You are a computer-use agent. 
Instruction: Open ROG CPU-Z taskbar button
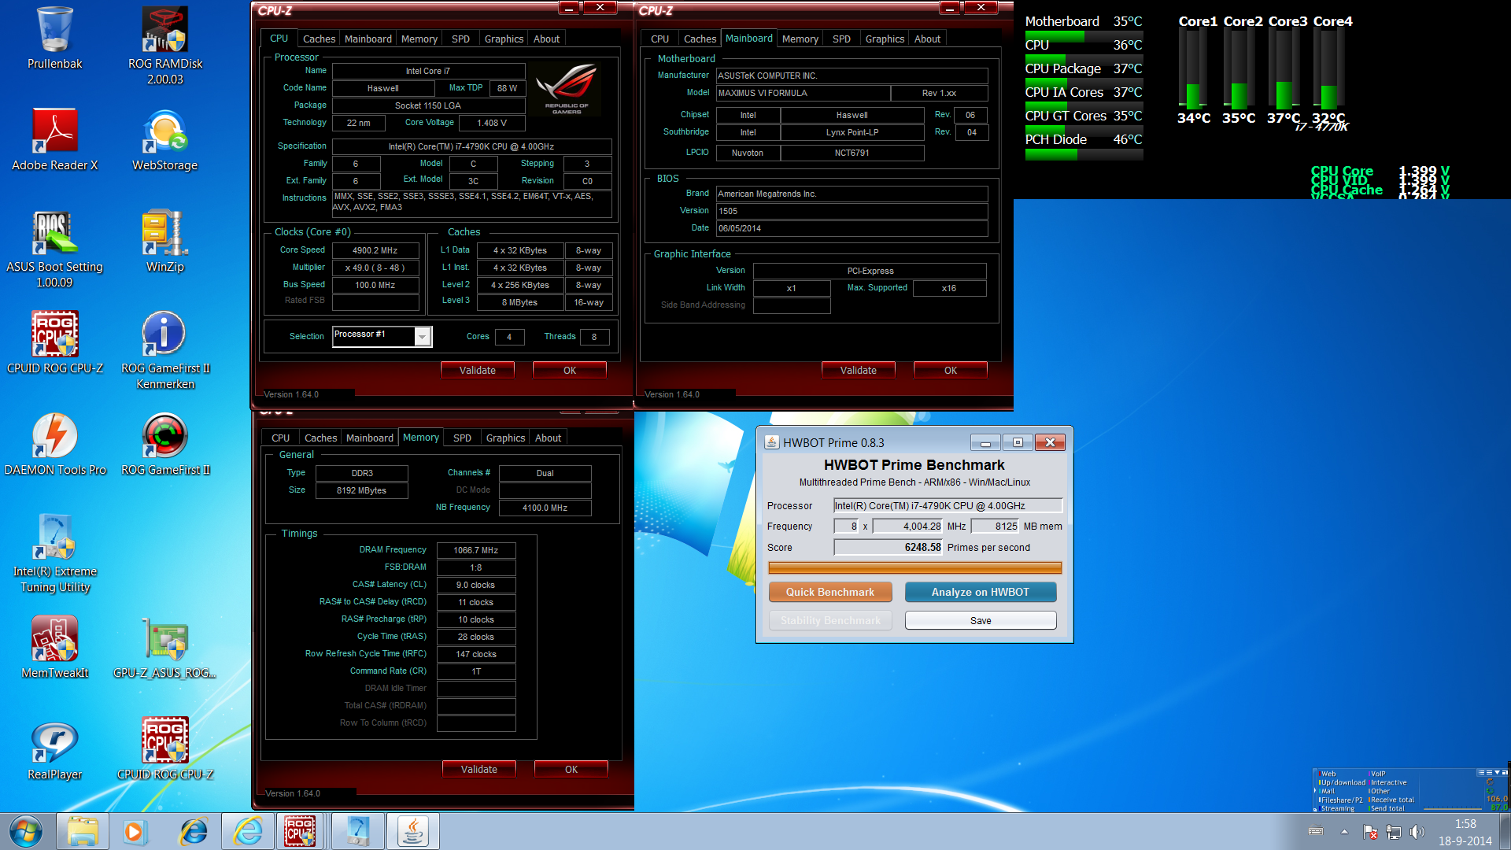click(x=300, y=831)
